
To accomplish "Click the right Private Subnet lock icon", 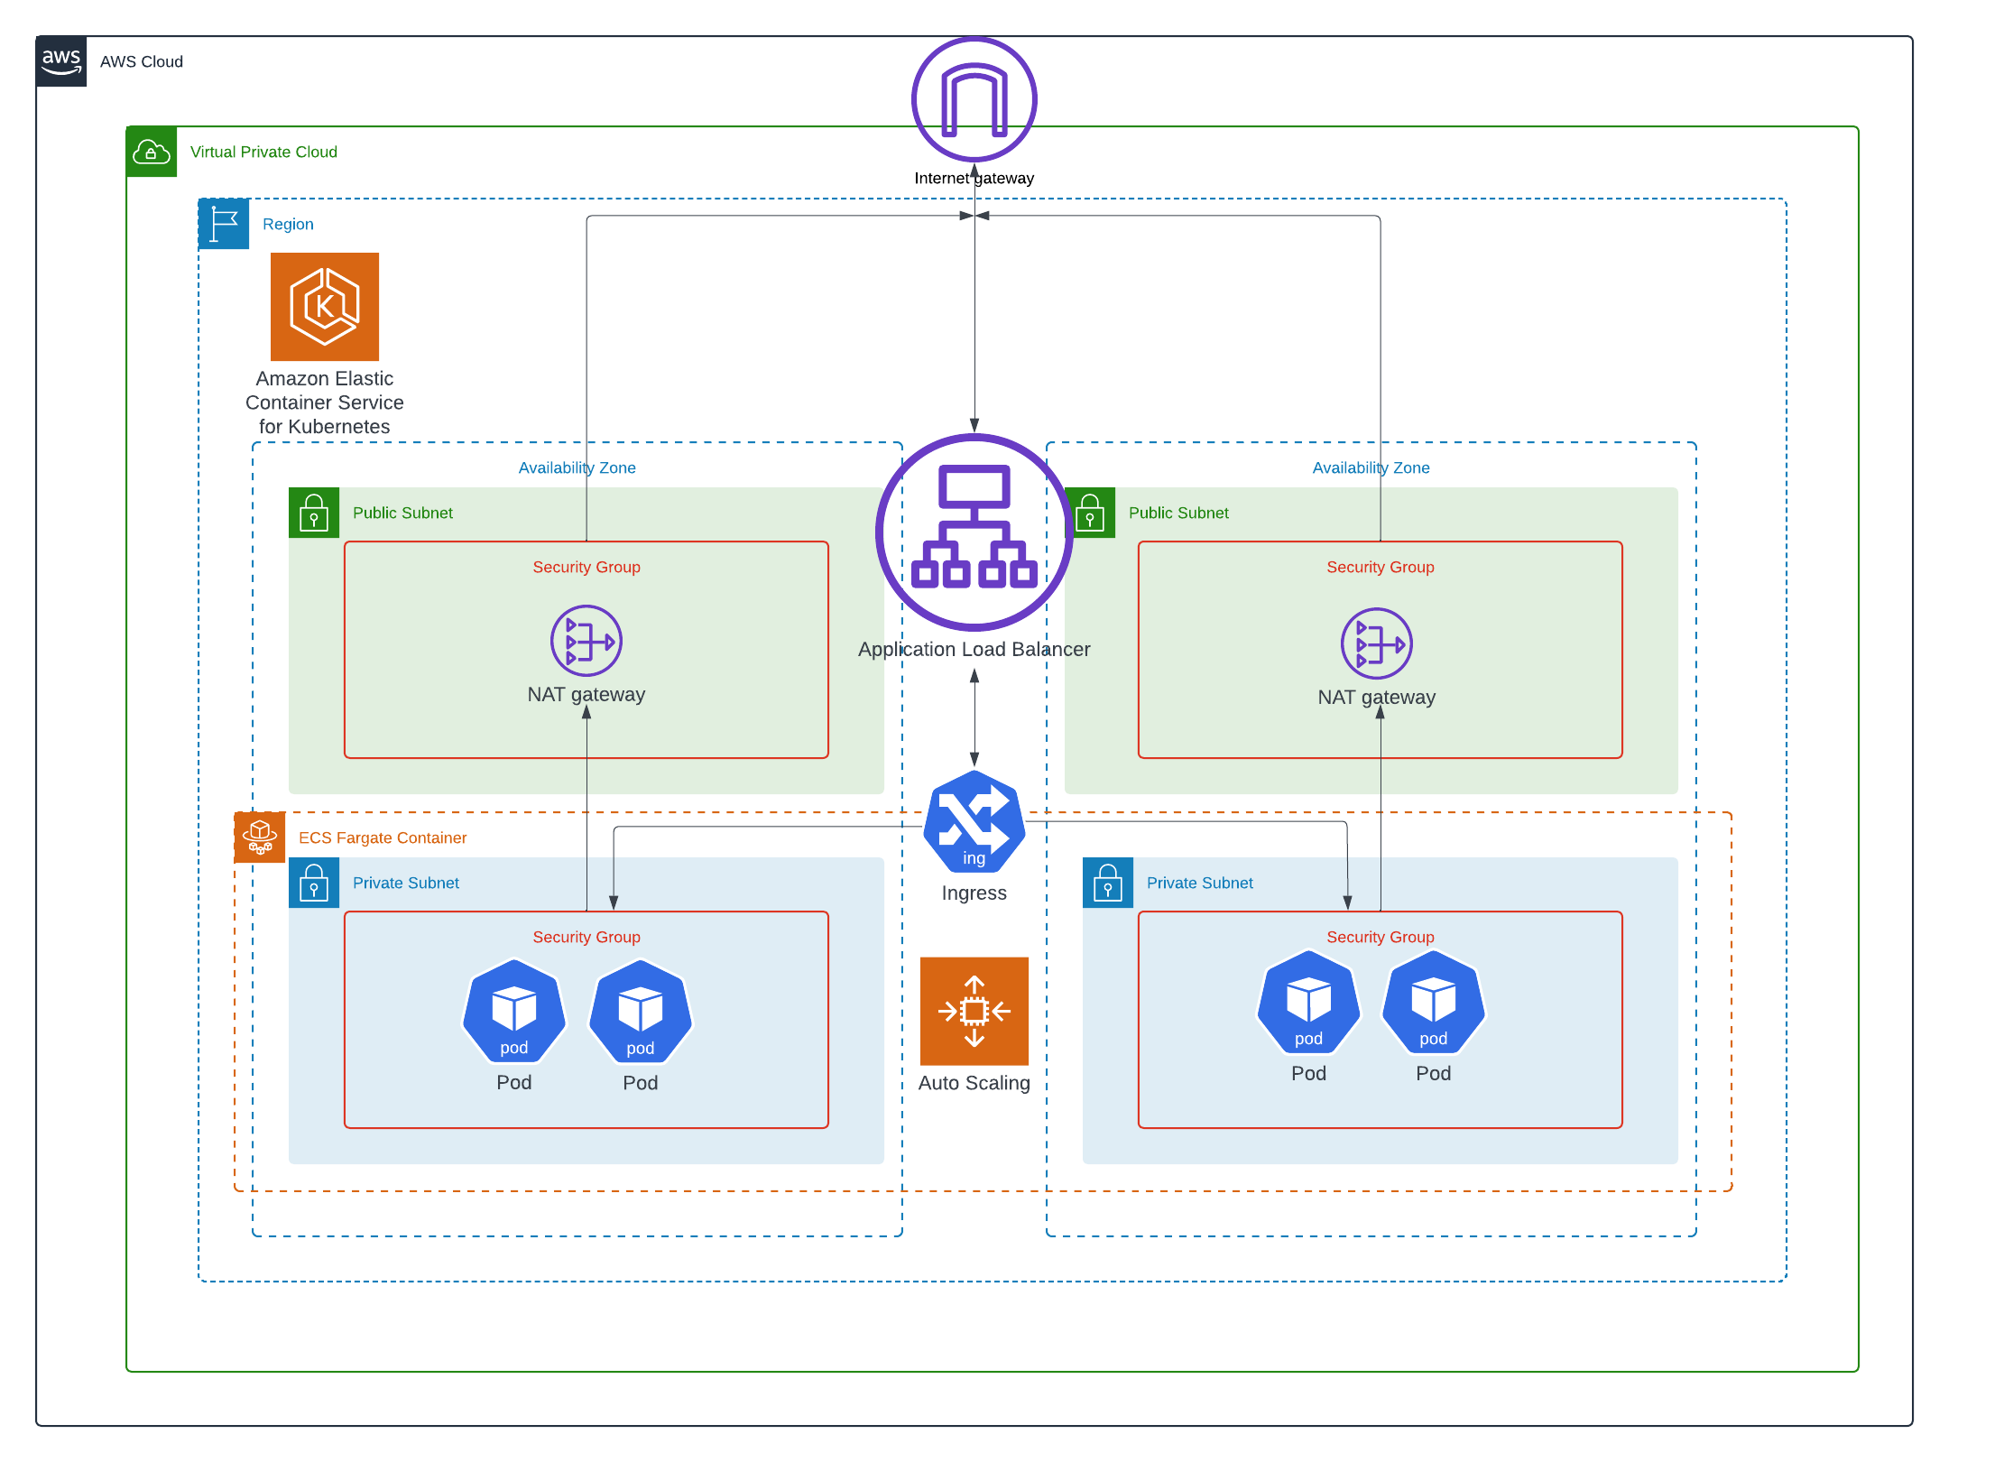I will click(1108, 883).
